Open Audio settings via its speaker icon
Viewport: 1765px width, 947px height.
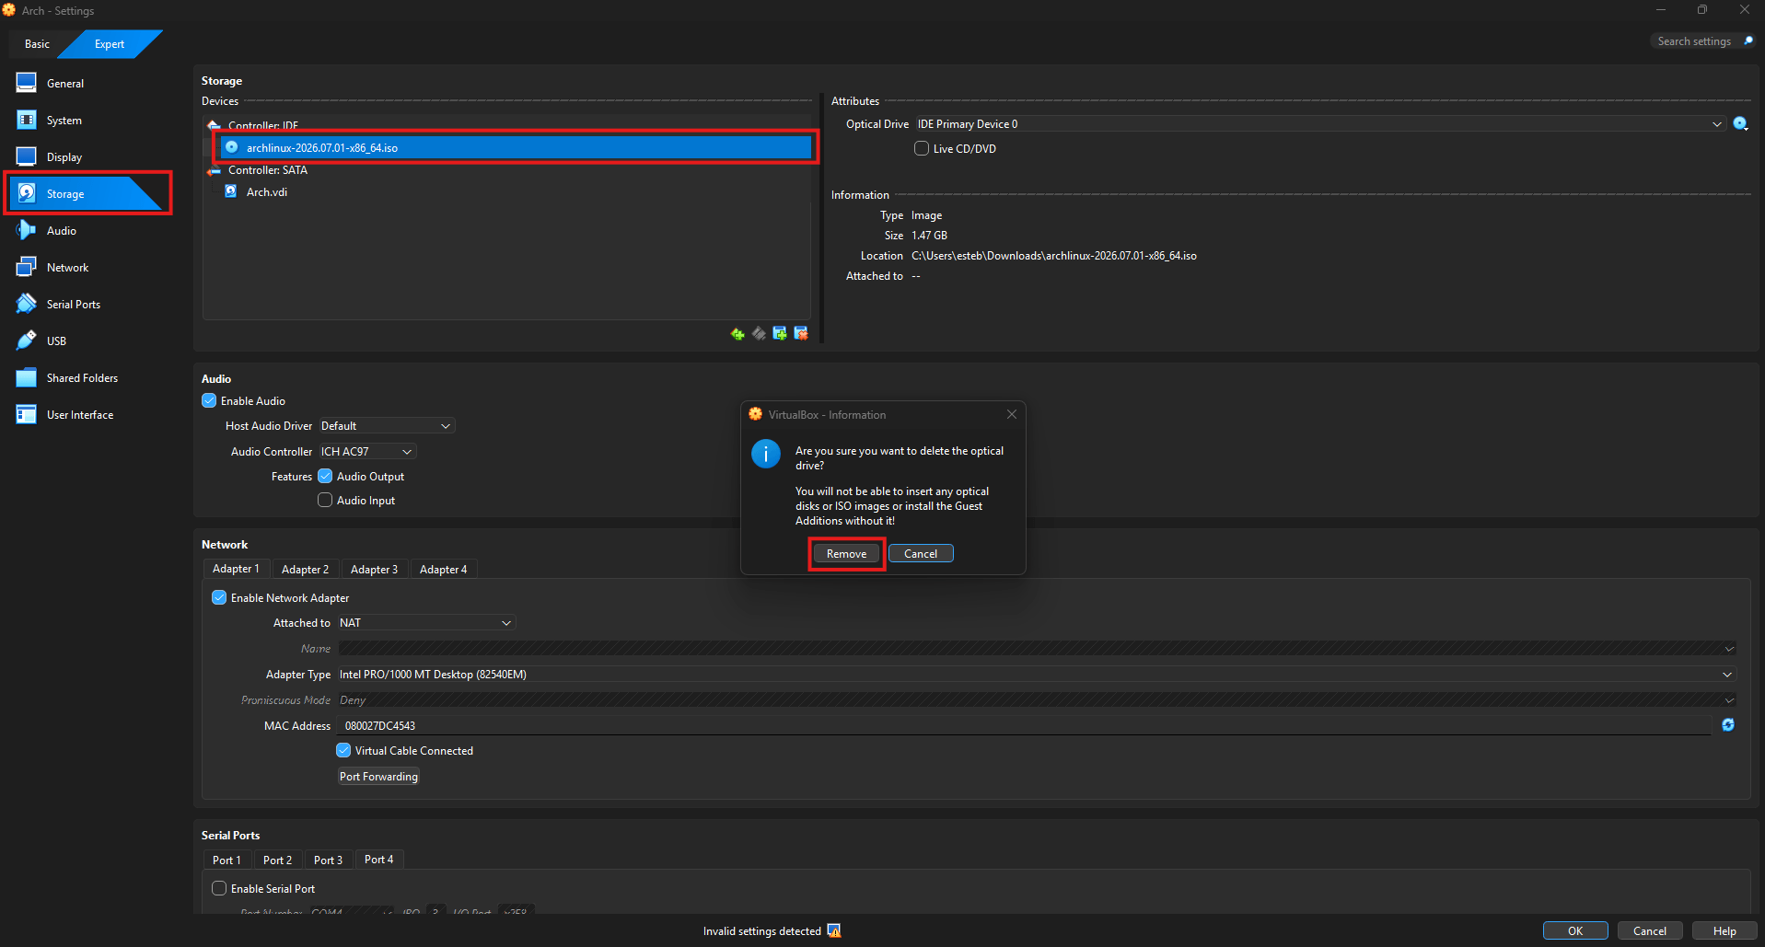(x=27, y=230)
